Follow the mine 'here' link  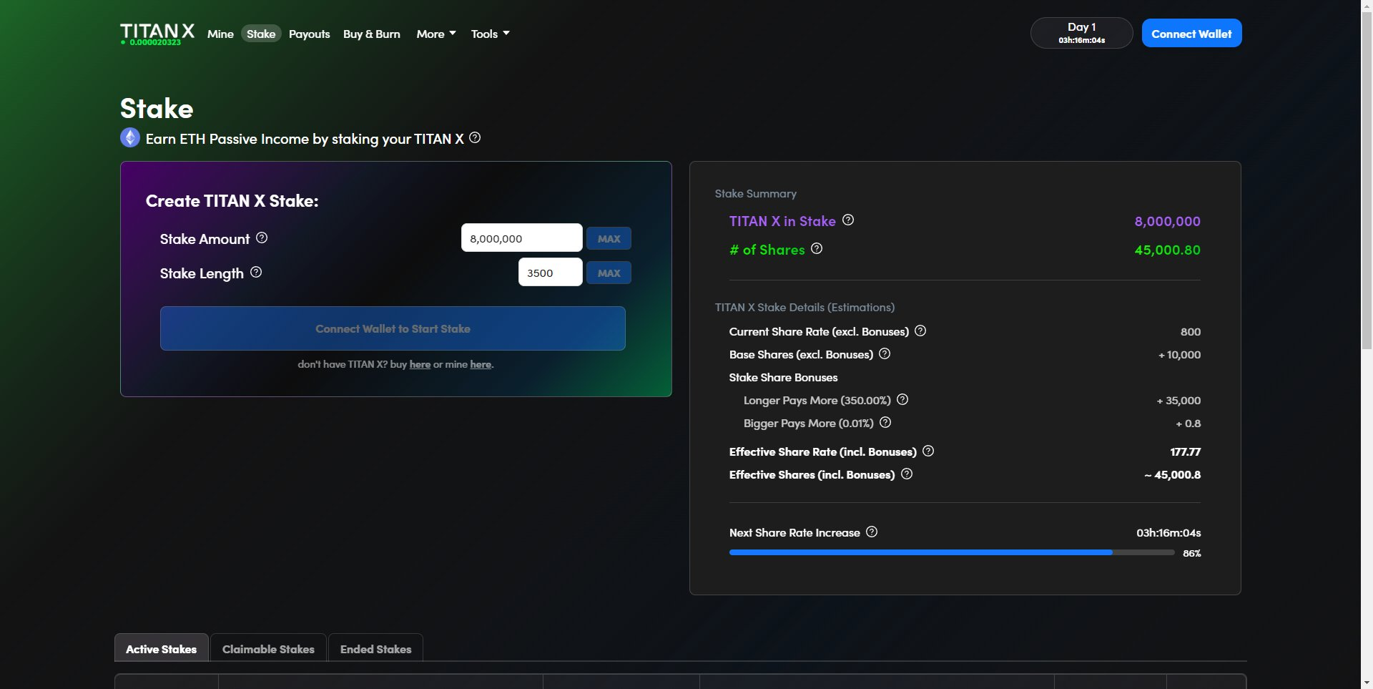tap(481, 364)
